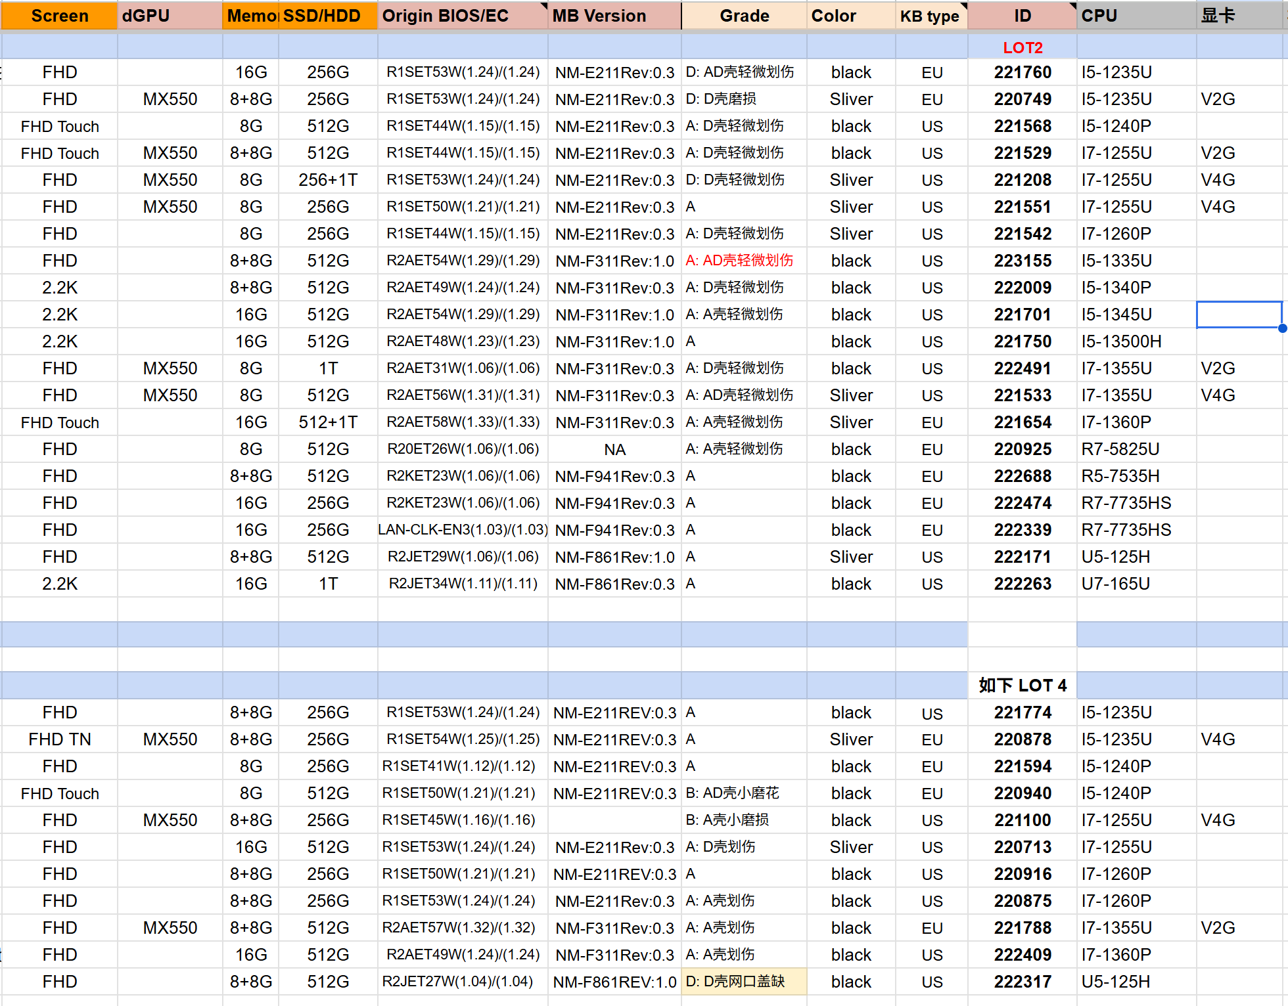1288x1006 pixels.
Task: Select the dGPU column header cell
Action: 170,16
